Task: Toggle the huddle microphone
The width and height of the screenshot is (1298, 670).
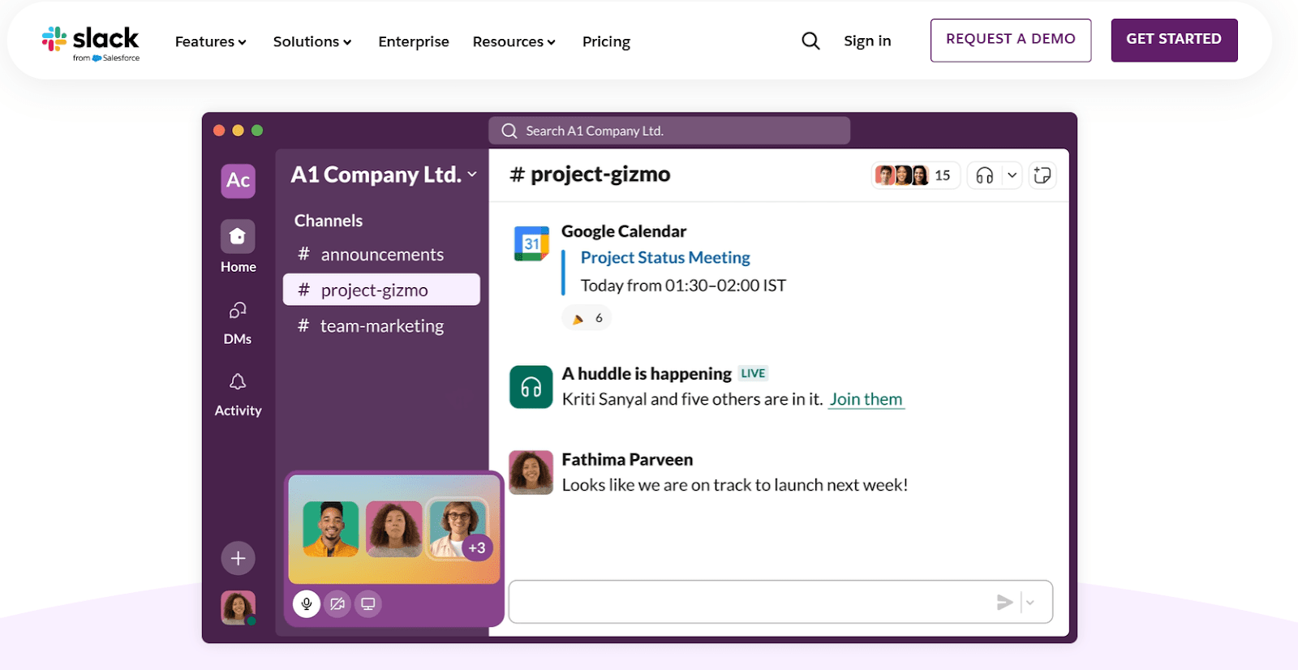Action: [307, 603]
